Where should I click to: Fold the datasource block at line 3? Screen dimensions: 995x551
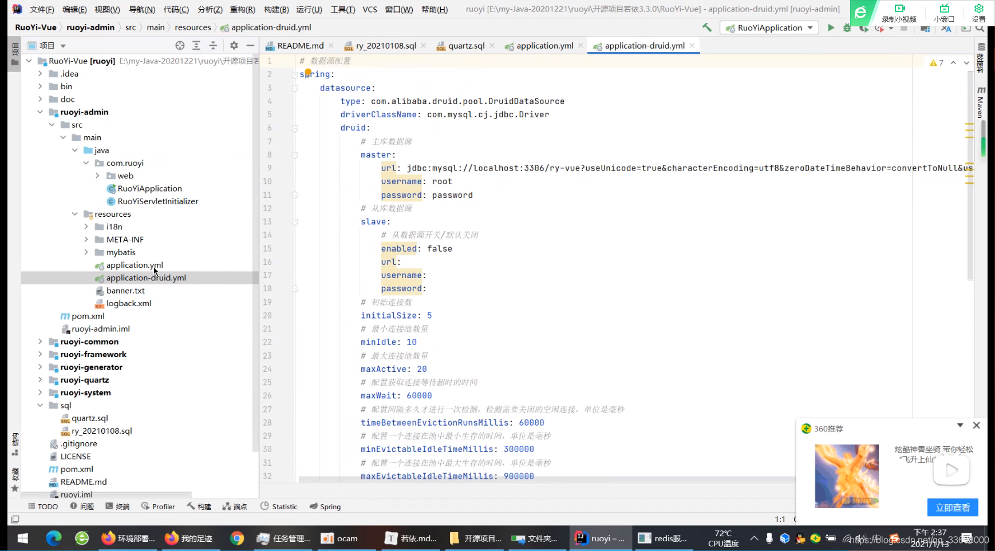(295, 88)
